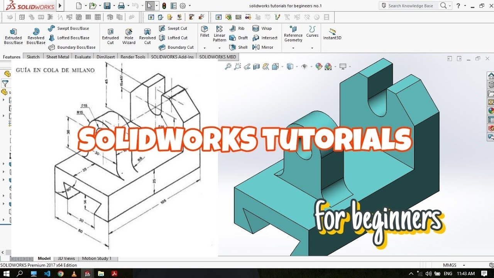Open the SOLIDWORKS Add-Ins tab

[x=172, y=57]
